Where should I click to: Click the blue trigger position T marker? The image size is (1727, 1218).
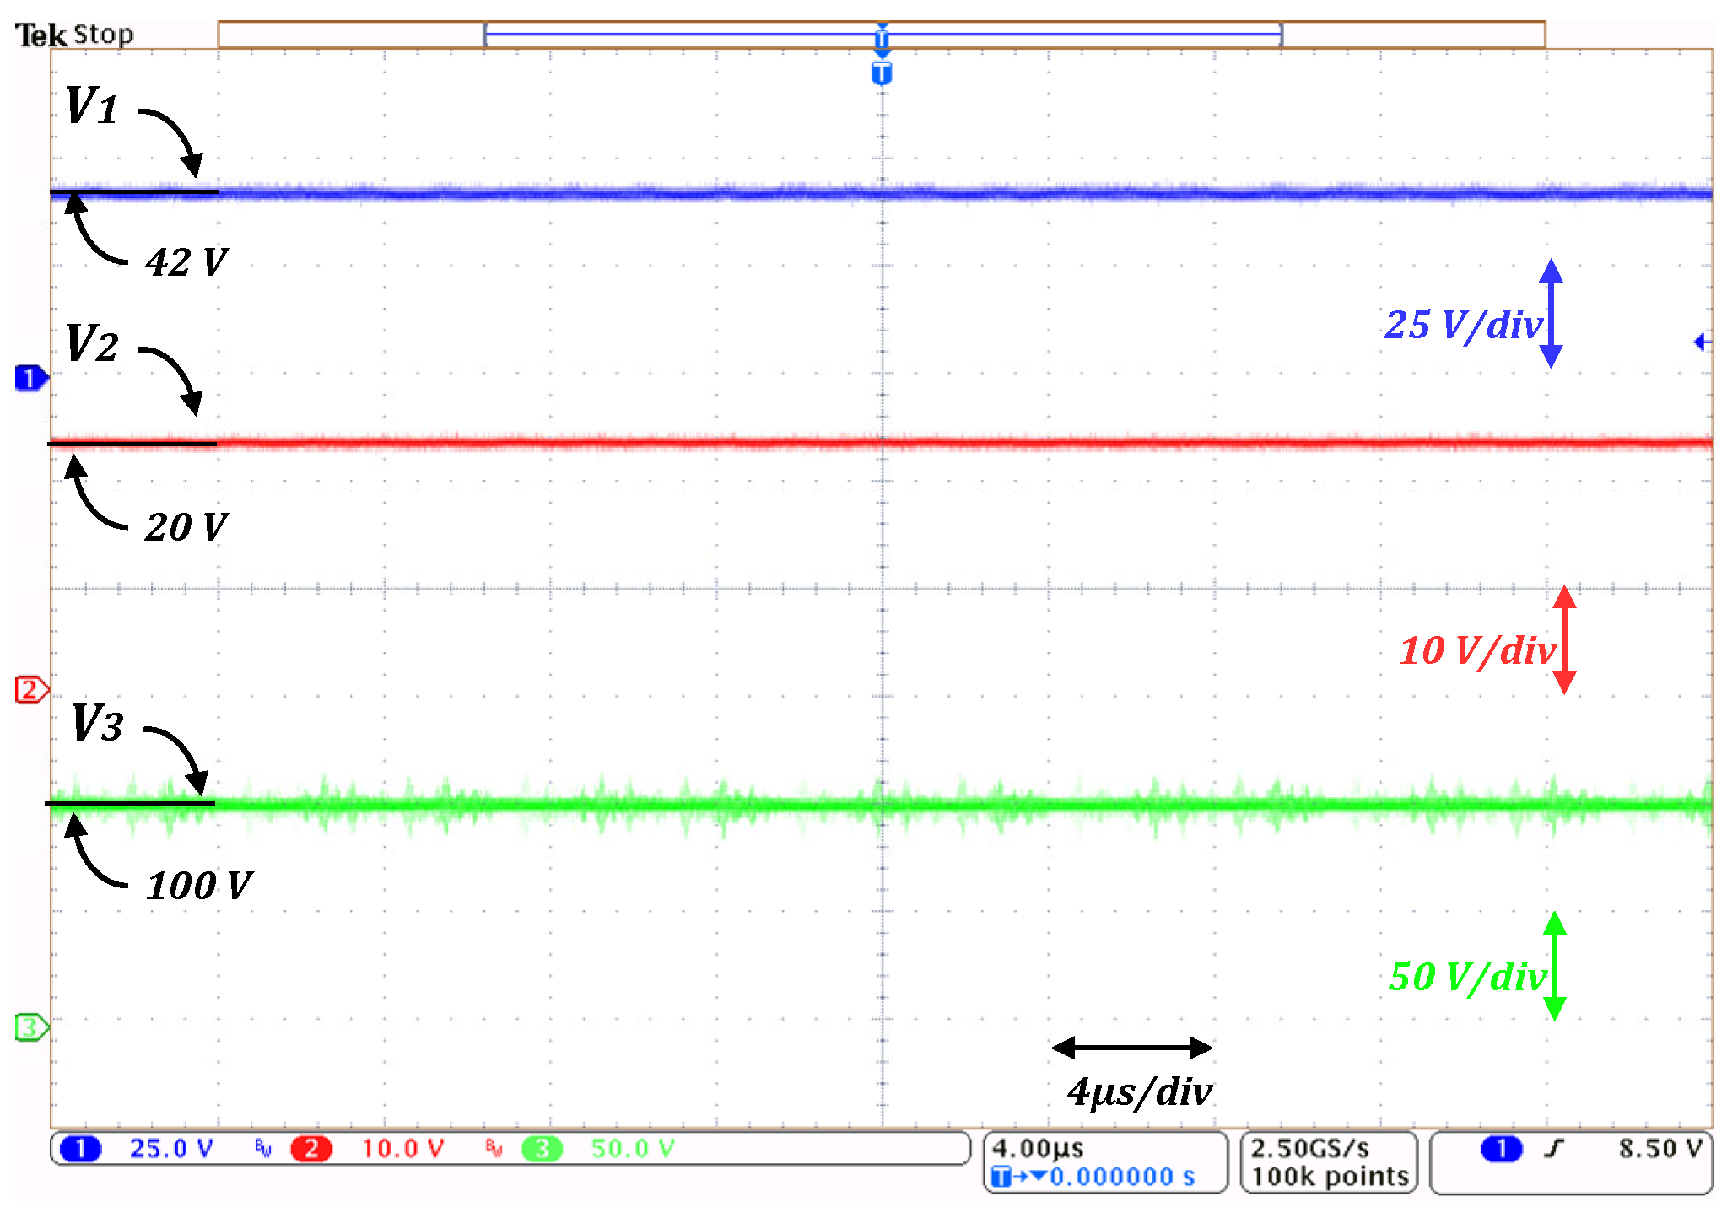[882, 73]
